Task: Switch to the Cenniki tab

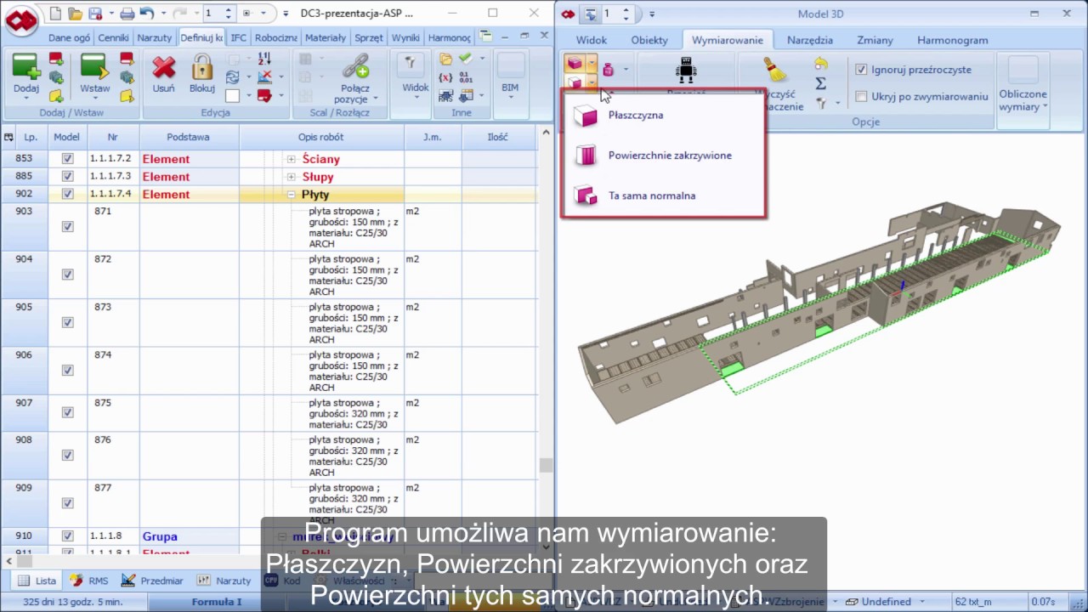Action: pos(113,38)
